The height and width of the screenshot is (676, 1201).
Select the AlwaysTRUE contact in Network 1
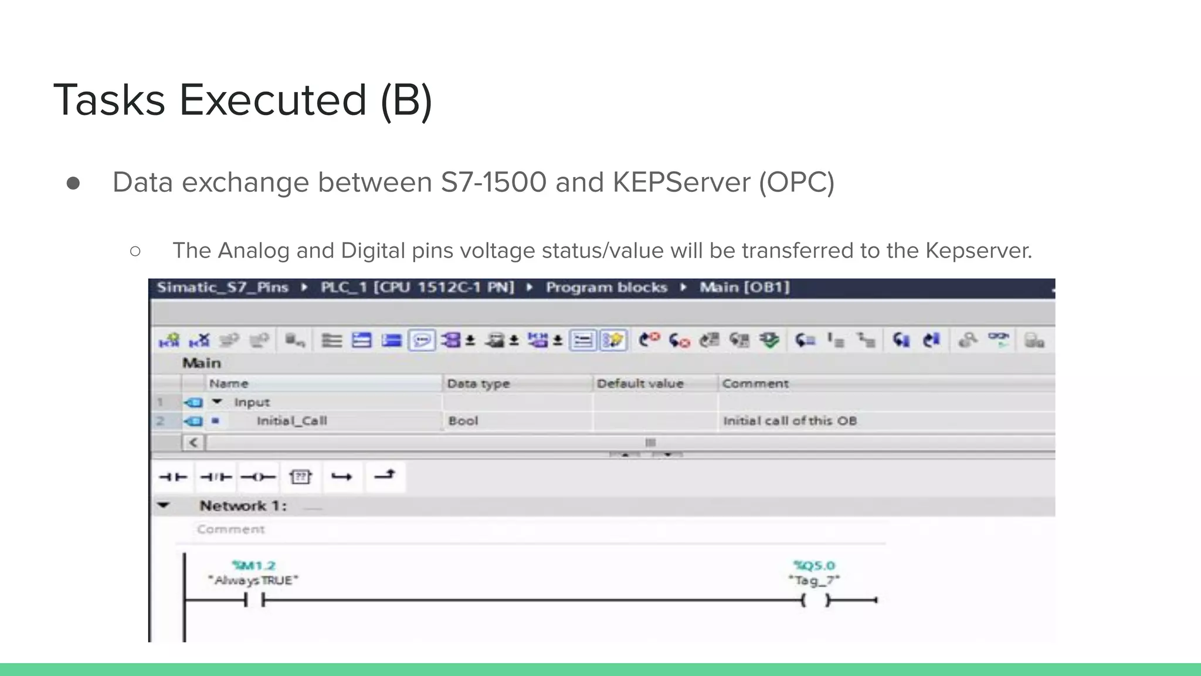point(254,600)
